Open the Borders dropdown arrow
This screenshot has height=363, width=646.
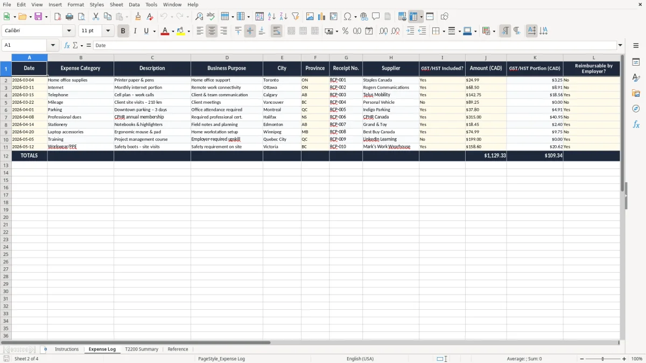click(x=444, y=31)
